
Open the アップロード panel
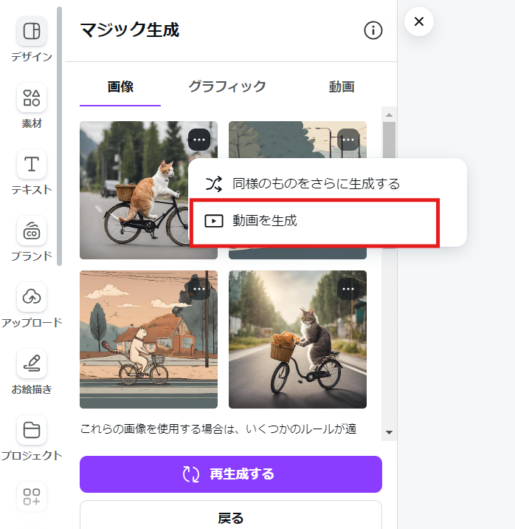pos(31,297)
